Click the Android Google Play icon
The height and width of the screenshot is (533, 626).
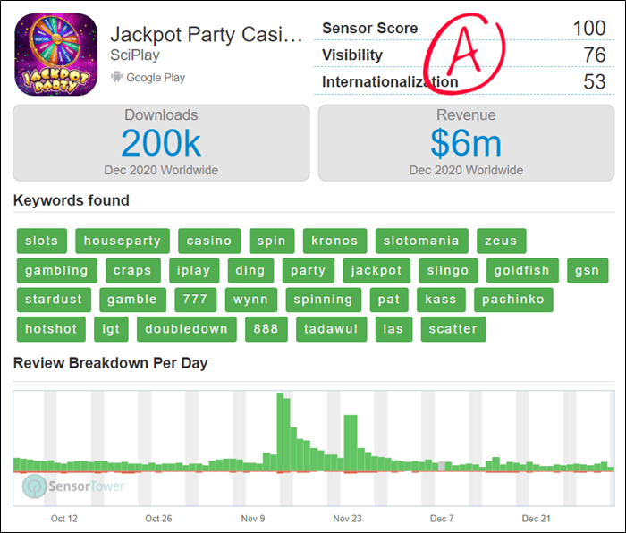coord(115,78)
